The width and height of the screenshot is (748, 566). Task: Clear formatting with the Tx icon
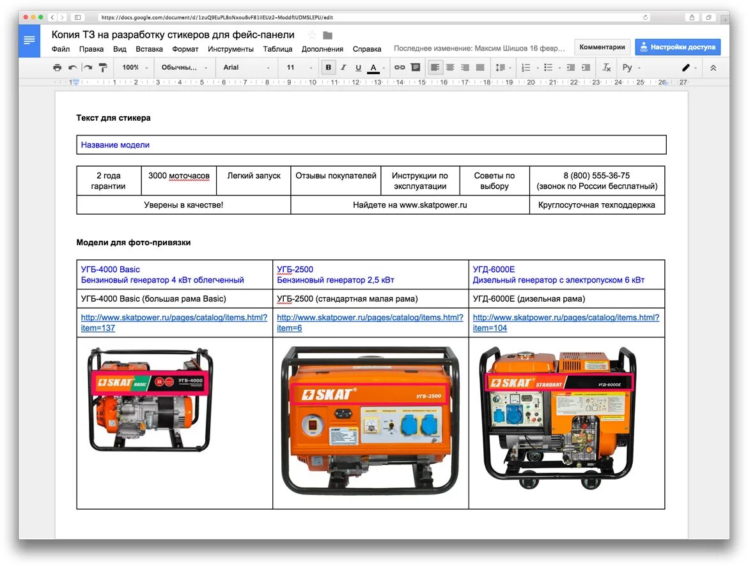tap(606, 68)
